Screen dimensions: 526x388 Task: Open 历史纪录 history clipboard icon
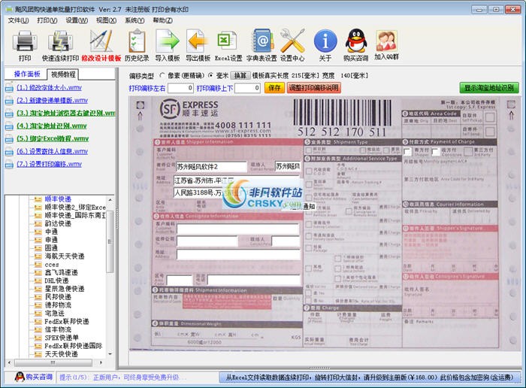tap(137, 47)
